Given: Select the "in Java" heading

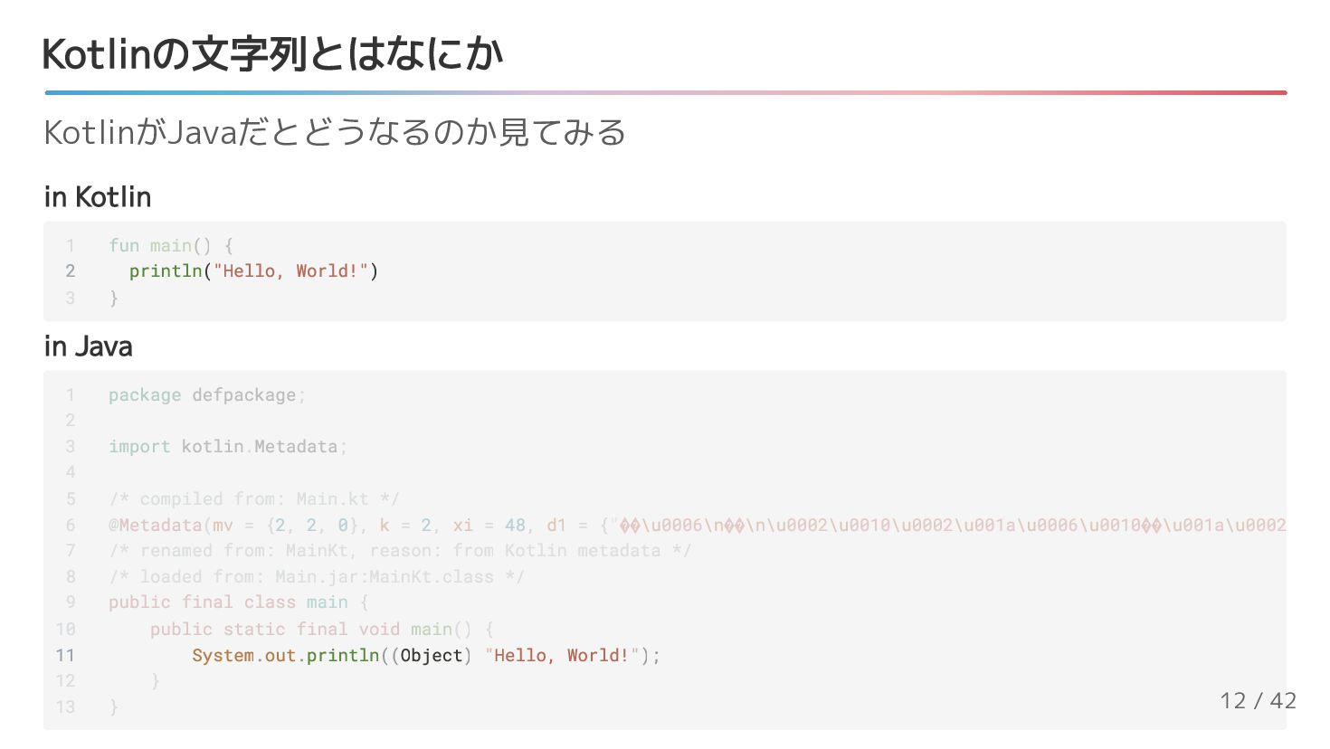Looking at the screenshot, I should click(88, 346).
